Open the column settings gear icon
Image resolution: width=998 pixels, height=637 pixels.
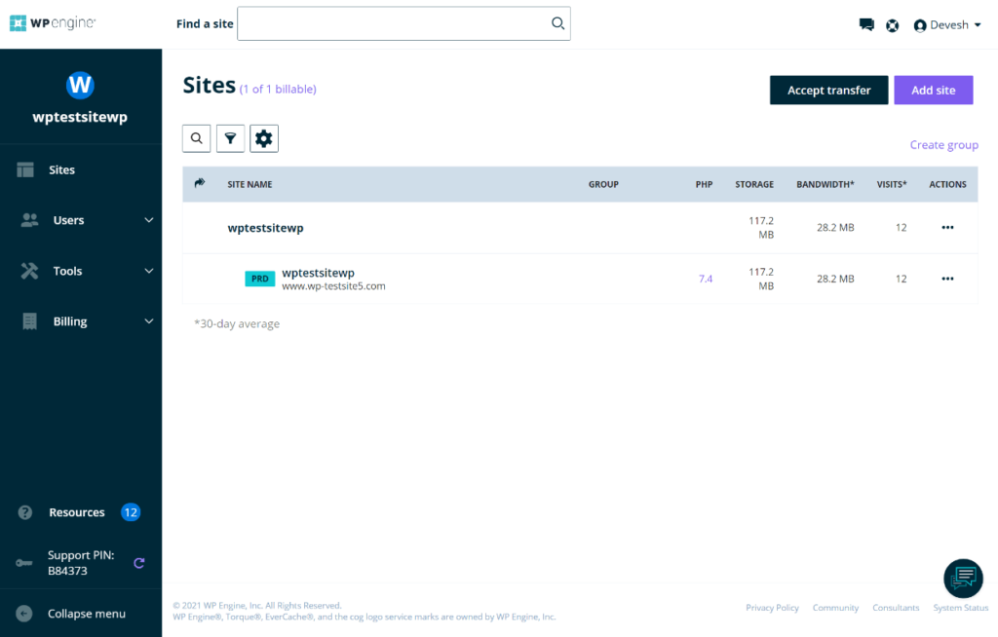pos(263,137)
